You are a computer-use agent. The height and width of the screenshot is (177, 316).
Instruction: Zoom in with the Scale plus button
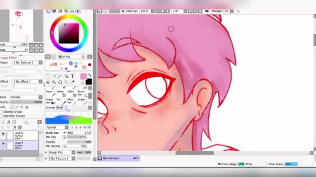[36, 45]
